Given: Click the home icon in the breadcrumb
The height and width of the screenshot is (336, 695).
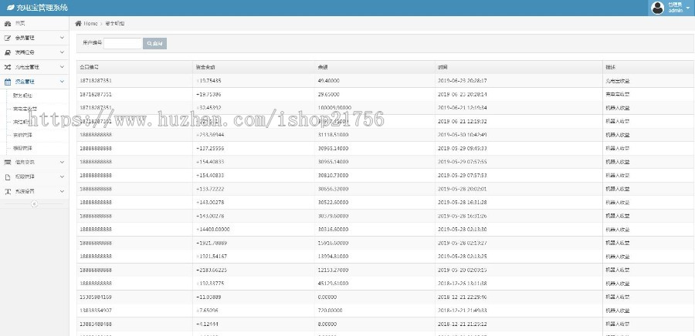Looking at the screenshot, I should click(x=79, y=23).
